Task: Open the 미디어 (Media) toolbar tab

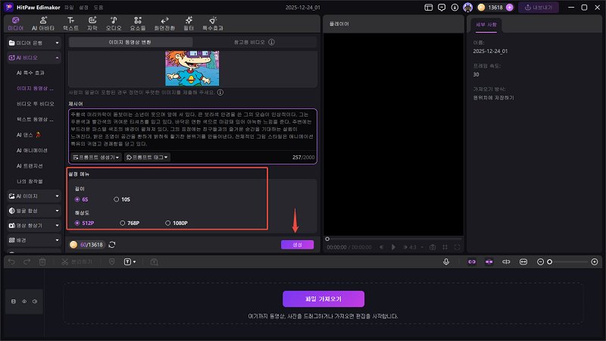Action: coord(15,23)
